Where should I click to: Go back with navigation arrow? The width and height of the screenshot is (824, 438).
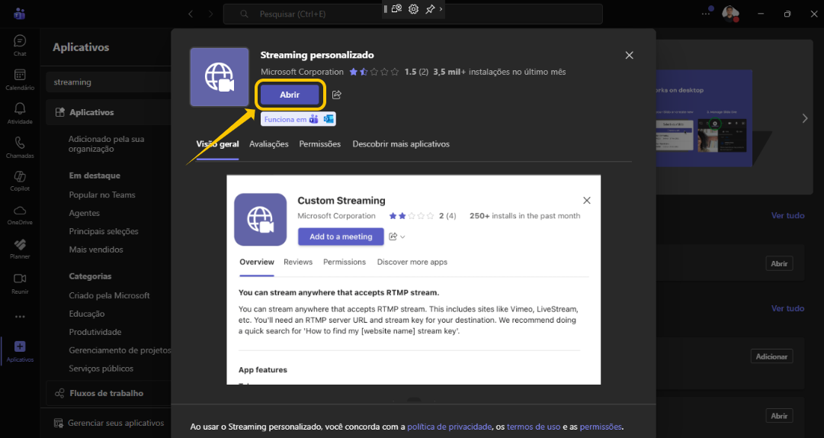191,14
